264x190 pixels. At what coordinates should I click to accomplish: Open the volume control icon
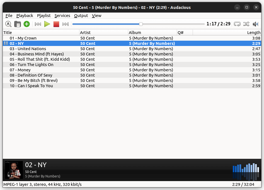[x=255, y=24]
